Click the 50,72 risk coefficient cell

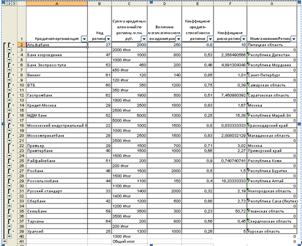coord(230,211)
